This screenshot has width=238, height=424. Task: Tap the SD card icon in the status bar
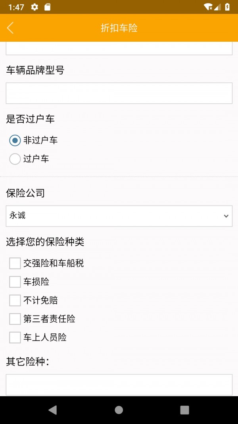(x=48, y=7)
